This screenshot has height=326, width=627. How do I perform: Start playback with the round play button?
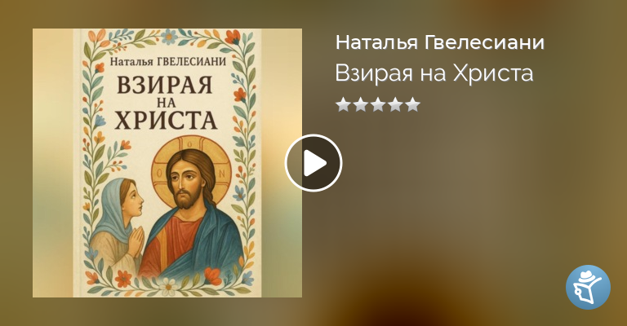coord(313,163)
